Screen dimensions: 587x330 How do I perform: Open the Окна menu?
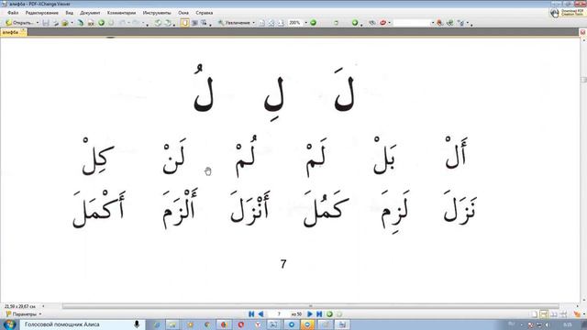pos(183,13)
